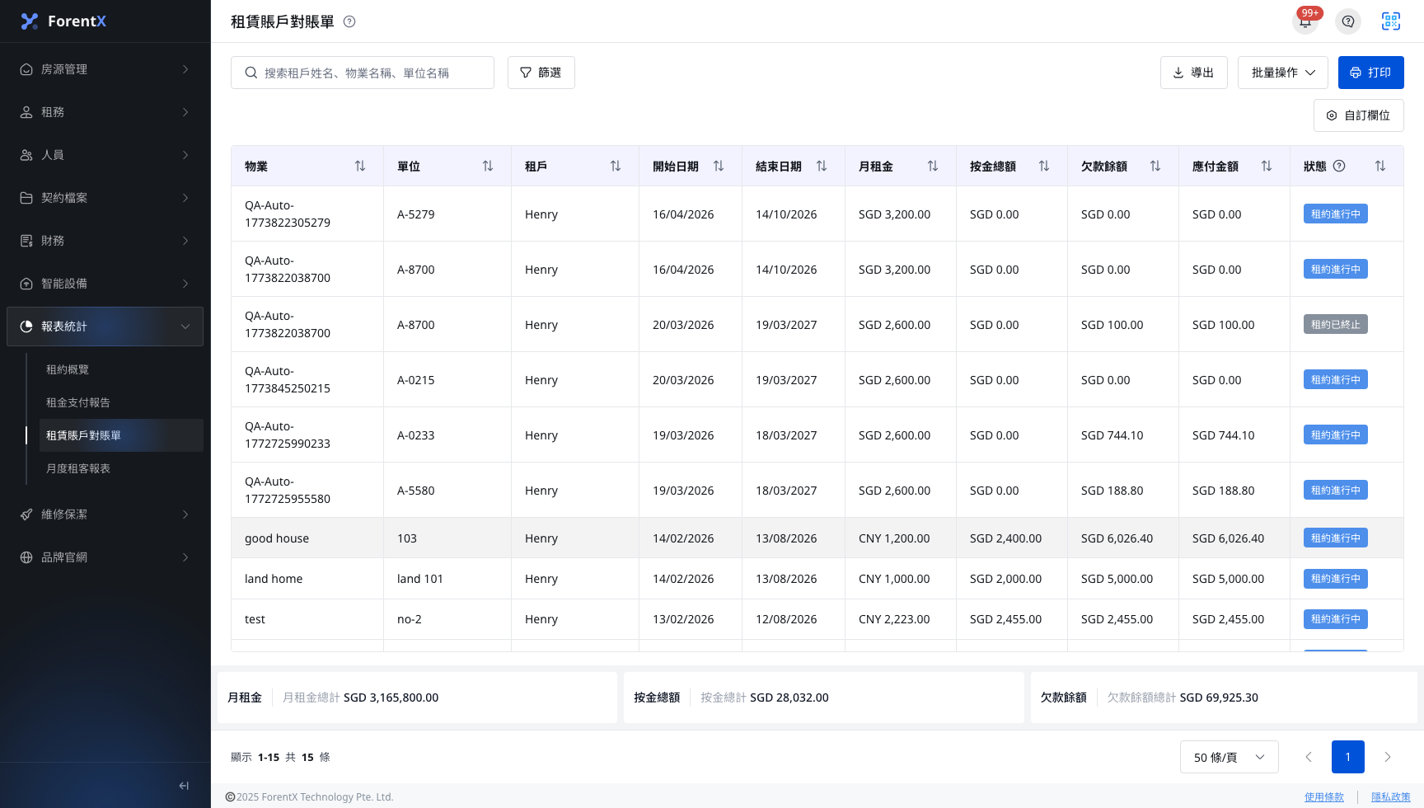Focus the tenant and property search field
The image size is (1424, 808).
[x=363, y=73]
